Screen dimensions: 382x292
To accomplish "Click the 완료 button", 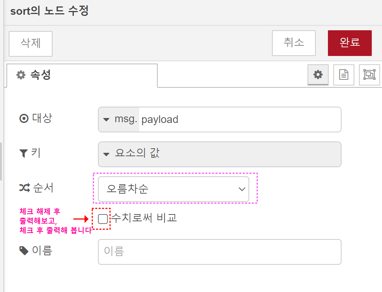I will pos(349,43).
